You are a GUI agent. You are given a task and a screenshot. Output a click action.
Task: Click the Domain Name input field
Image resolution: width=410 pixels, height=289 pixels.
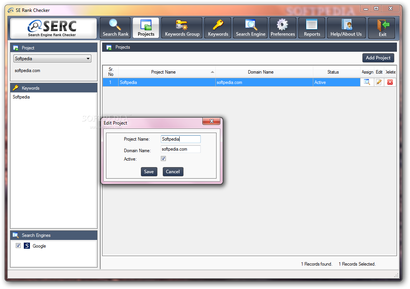(x=181, y=149)
